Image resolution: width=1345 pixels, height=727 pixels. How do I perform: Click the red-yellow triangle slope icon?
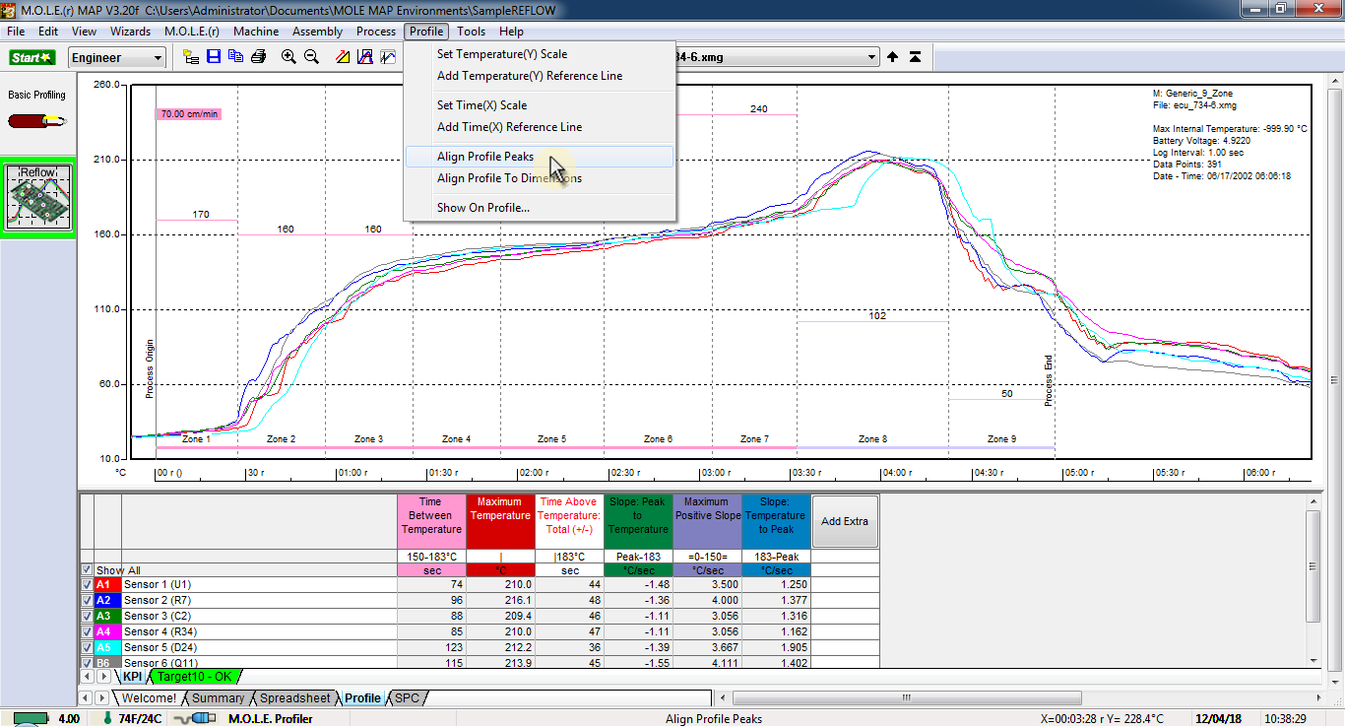pyautogui.click(x=342, y=57)
